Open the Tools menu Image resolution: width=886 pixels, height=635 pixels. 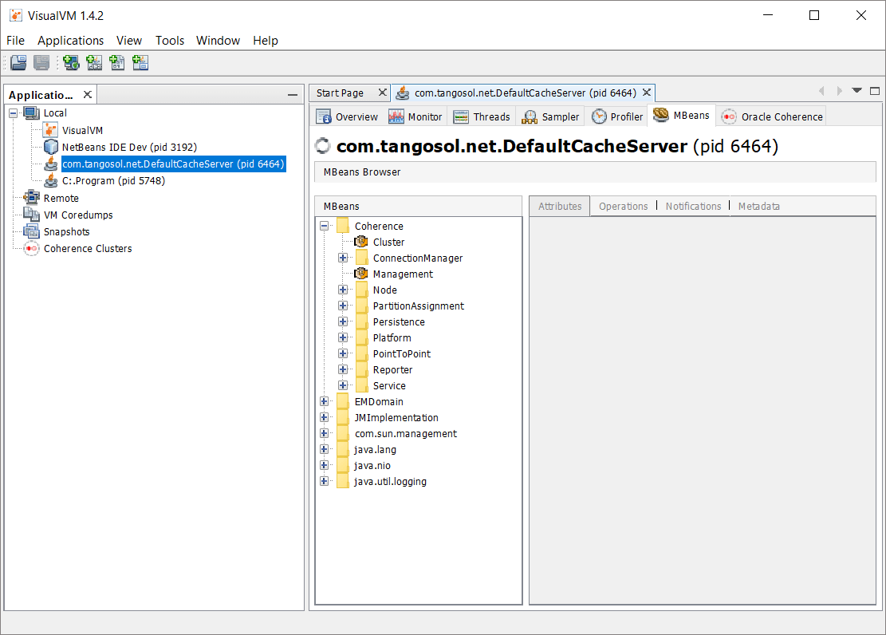click(169, 40)
